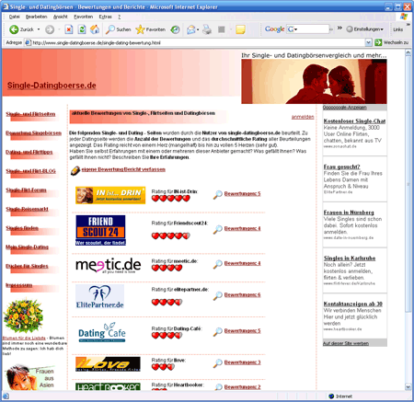Go to Single-Flirt-Forum sidebar link
Image resolution: width=414 pixels, height=402 pixels.
tap(26, 190)
